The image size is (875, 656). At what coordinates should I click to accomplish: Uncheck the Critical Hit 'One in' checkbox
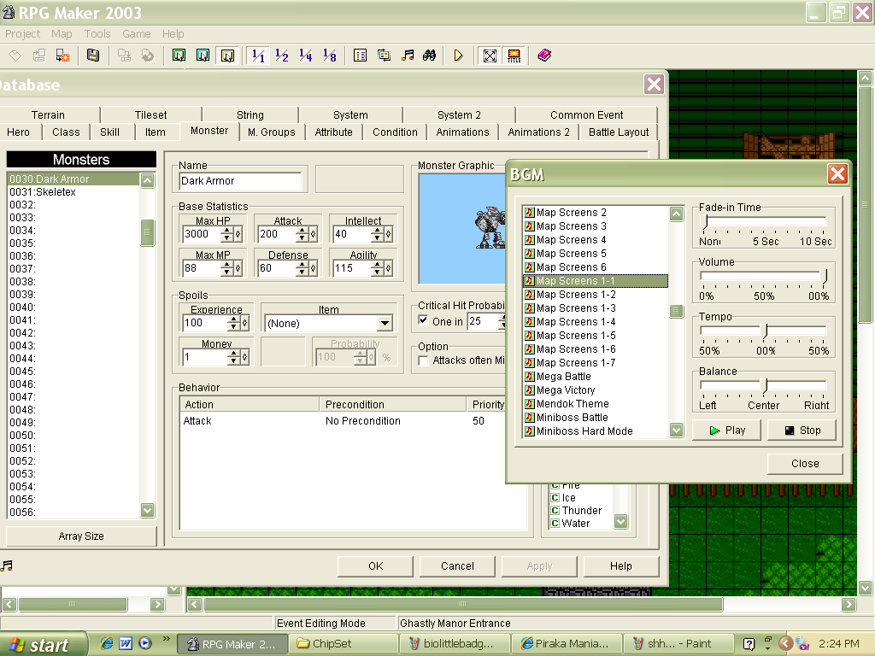(x=424, y=321)
